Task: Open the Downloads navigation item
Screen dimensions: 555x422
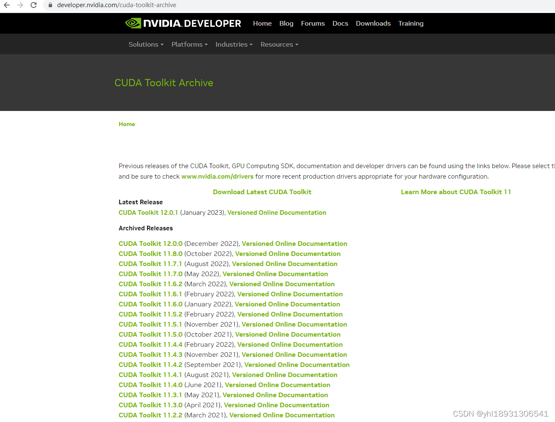Action: click(x=373, y=23)
